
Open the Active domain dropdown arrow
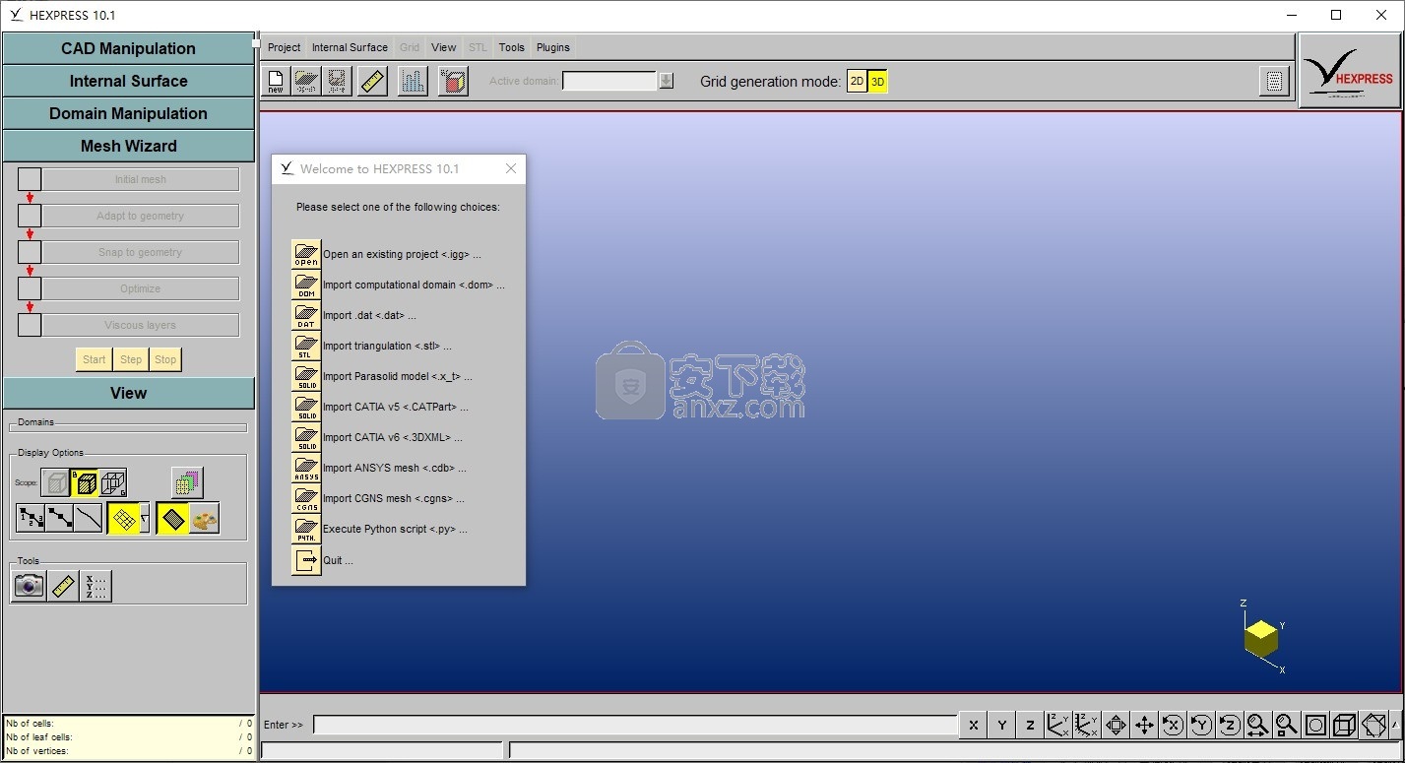click(x=667, y=81)
